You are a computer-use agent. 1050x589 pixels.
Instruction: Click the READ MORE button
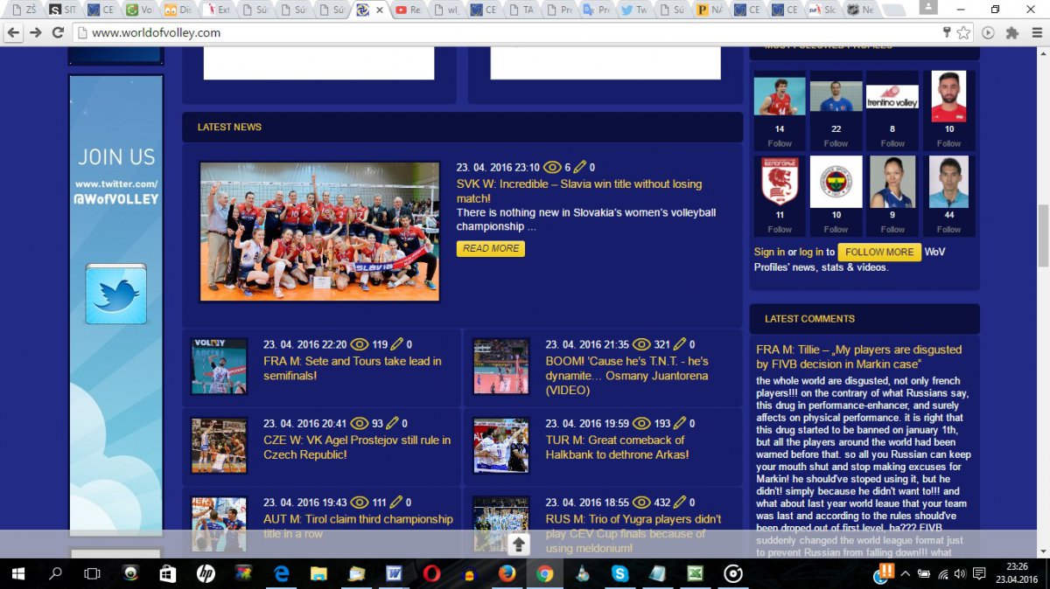tap(491, 249)
